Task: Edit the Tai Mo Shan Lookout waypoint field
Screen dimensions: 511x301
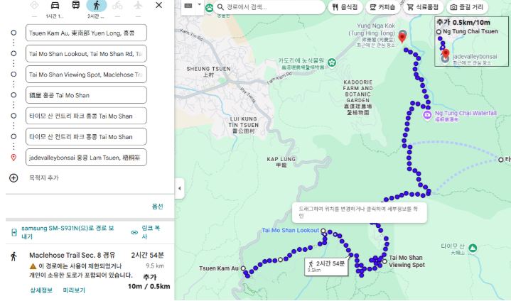Action: pos(86,54)
